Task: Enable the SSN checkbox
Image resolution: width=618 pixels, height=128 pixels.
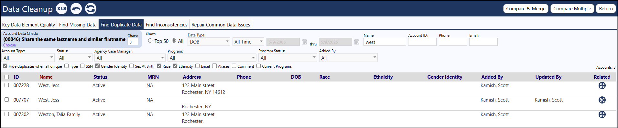Action: pyautogui.click(x=82, y=66)
